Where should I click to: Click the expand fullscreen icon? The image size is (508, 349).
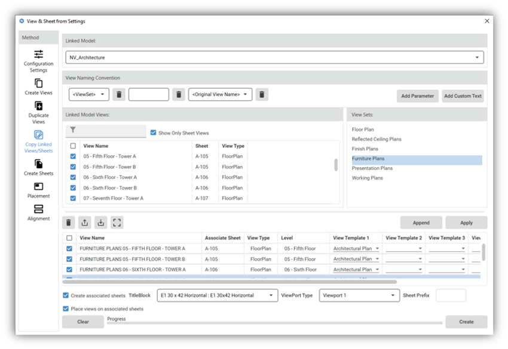point(117,223)
